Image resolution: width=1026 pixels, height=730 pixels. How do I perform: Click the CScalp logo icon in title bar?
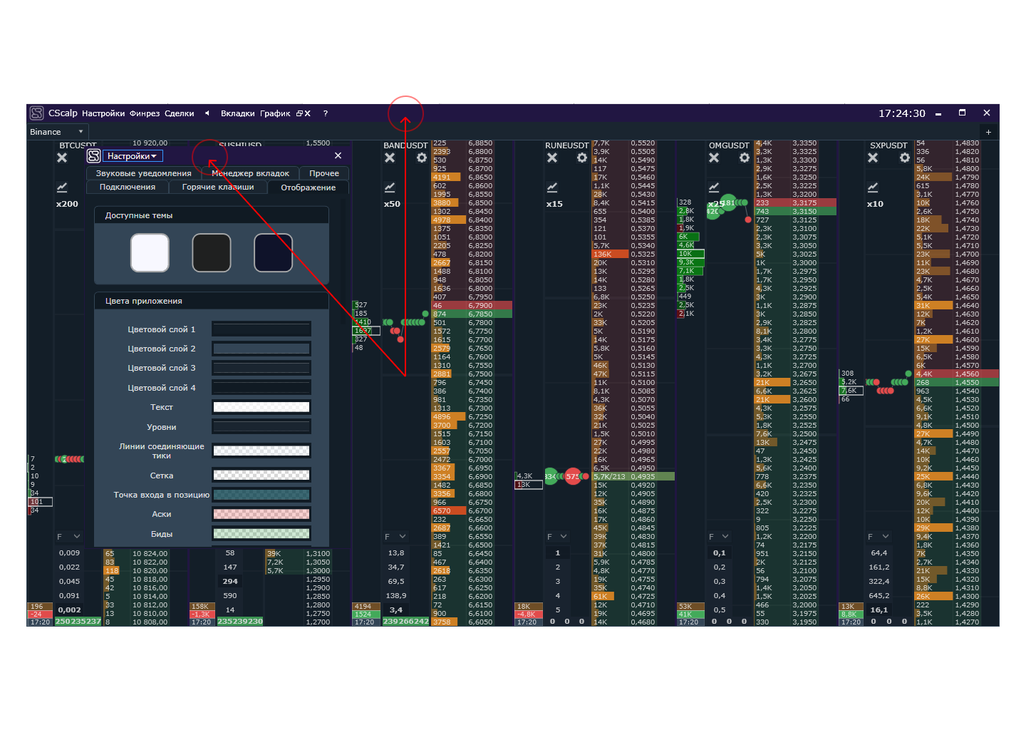pyautogui.click(x=37, y=113)
